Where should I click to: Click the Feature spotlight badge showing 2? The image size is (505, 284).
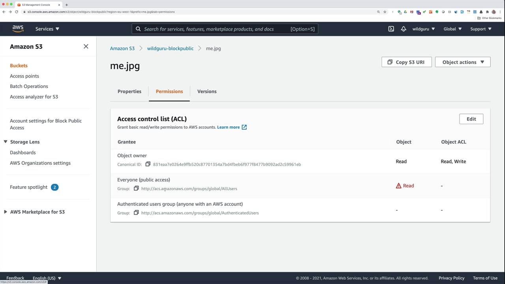tap(54, 187)
